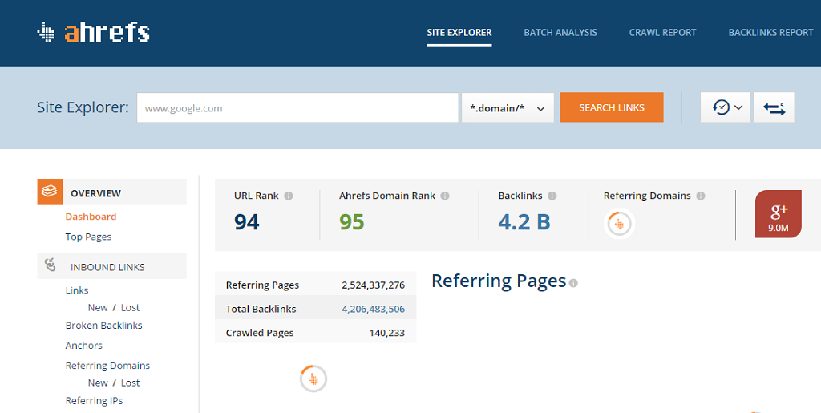The height and width of the screenshot is (413, 821).
Task: Open the Referring IPs link
Action: [x=94, y=400]
